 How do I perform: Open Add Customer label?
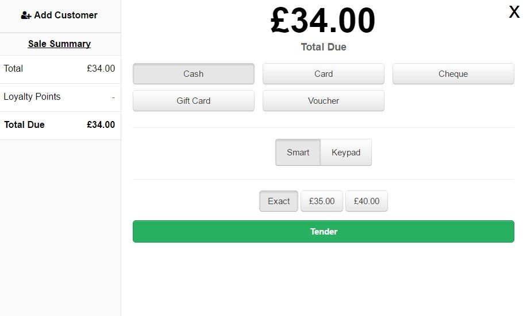point(66,15)
